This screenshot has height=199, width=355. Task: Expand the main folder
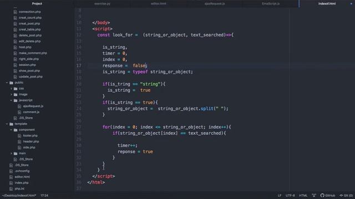[x=11, y=154]
